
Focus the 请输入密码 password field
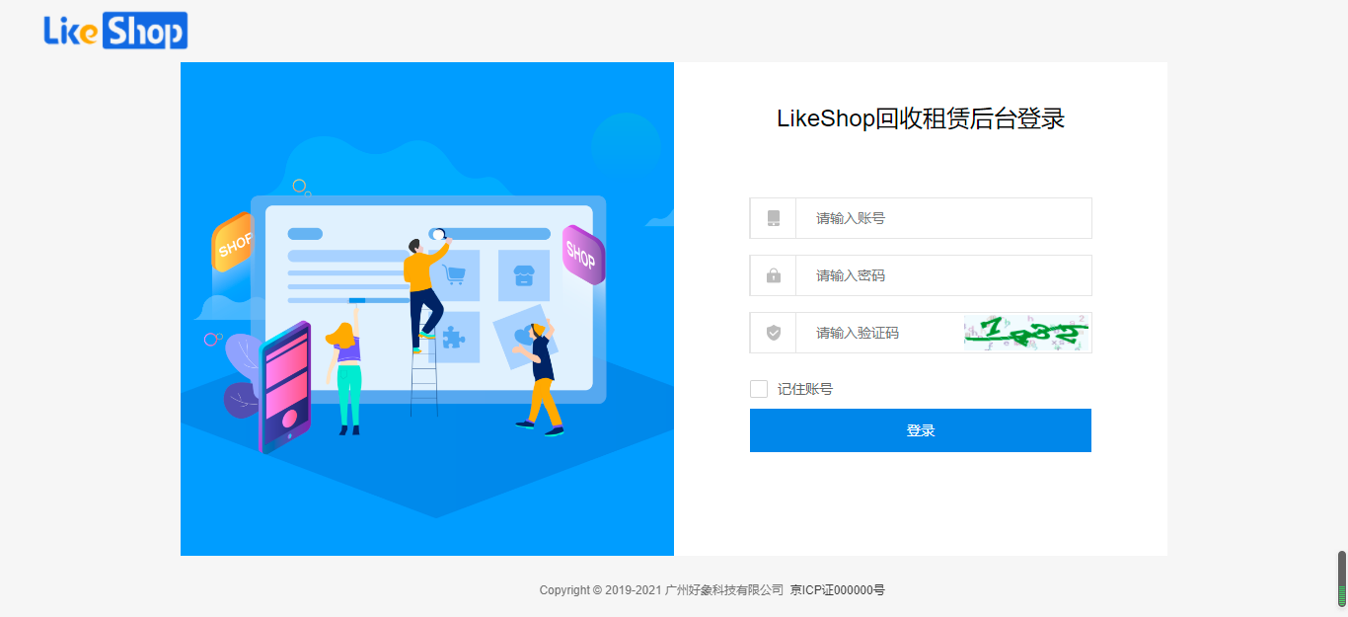[x=943, y=275]
